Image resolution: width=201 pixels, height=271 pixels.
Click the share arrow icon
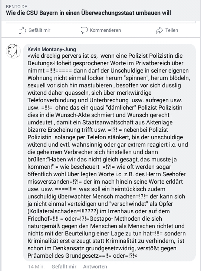[159, 30]
